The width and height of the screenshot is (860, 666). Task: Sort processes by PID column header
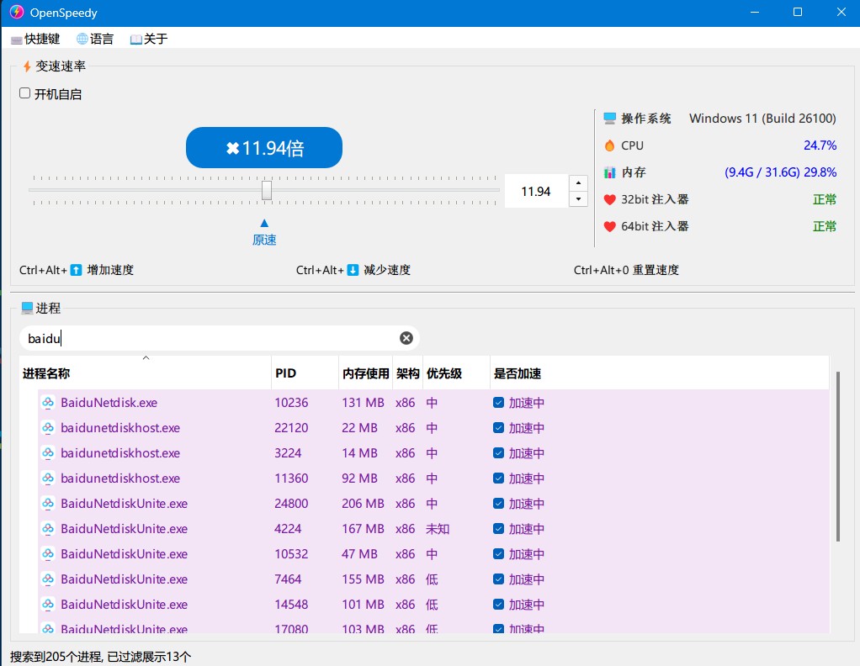click(x=305, y=373)
